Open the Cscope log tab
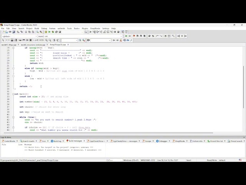 coord(146,141)
